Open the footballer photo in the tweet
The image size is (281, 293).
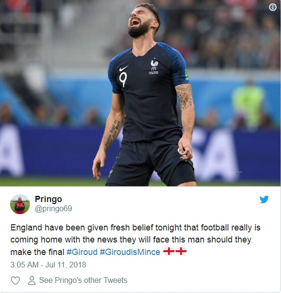[140, 93]
